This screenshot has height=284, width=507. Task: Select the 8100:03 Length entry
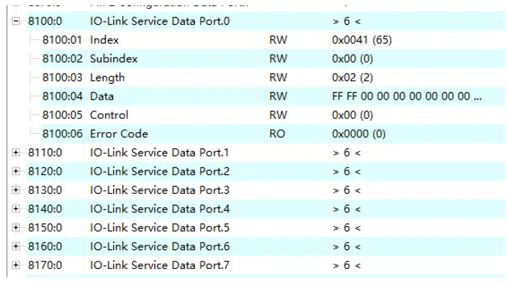pos(107,77)
